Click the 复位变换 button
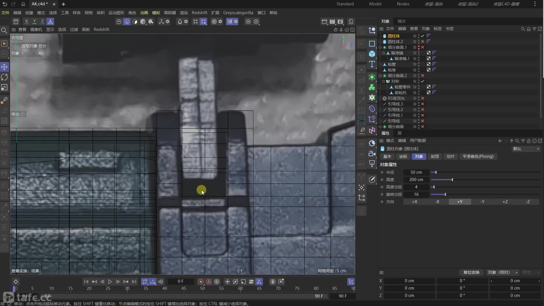 [471, 272]
